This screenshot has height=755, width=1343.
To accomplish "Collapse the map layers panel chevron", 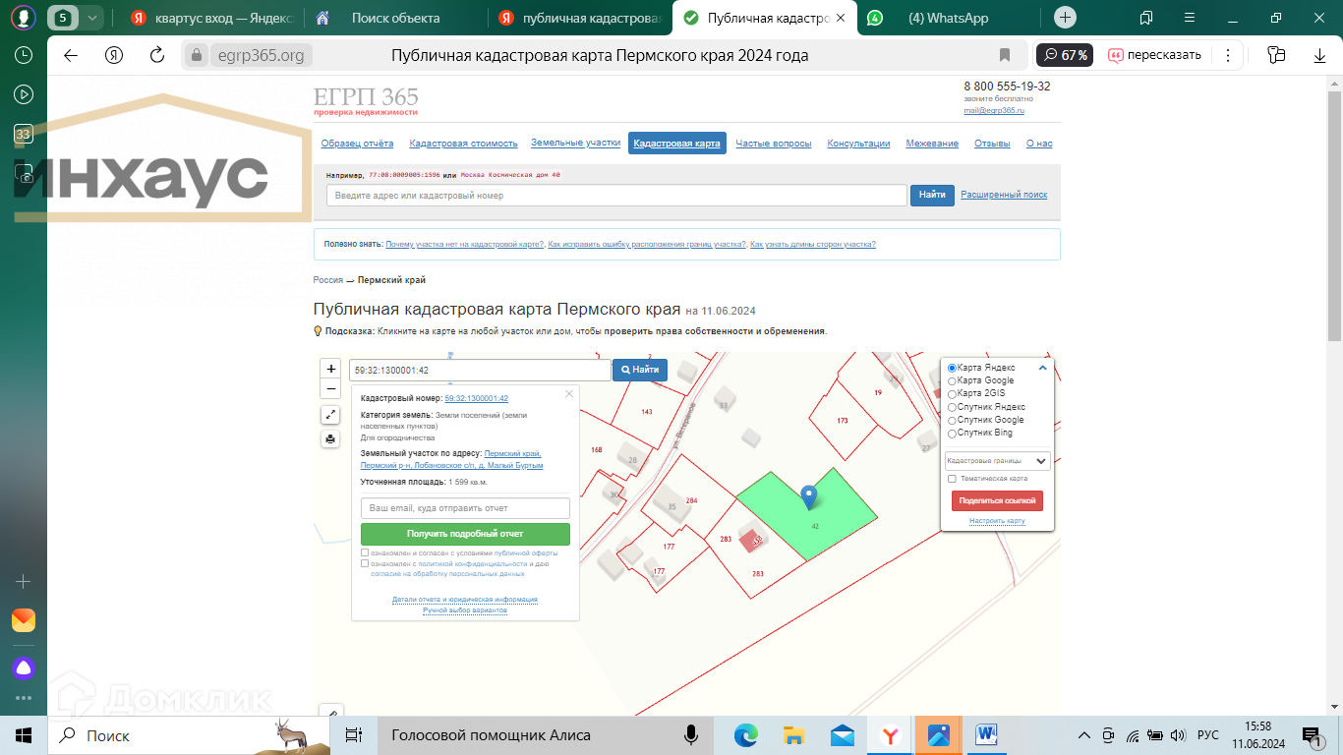I will point(1043,368).
